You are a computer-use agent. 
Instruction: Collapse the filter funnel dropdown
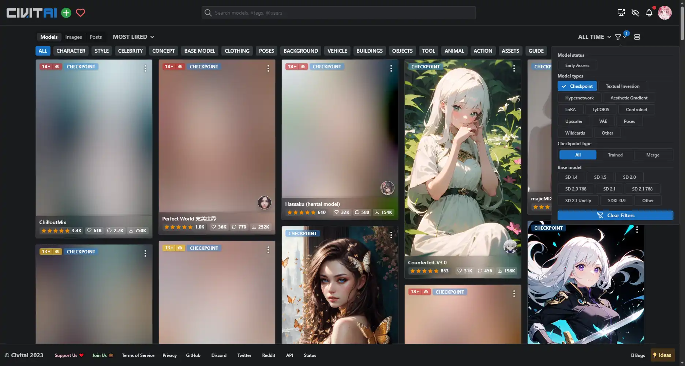[620, 37]
